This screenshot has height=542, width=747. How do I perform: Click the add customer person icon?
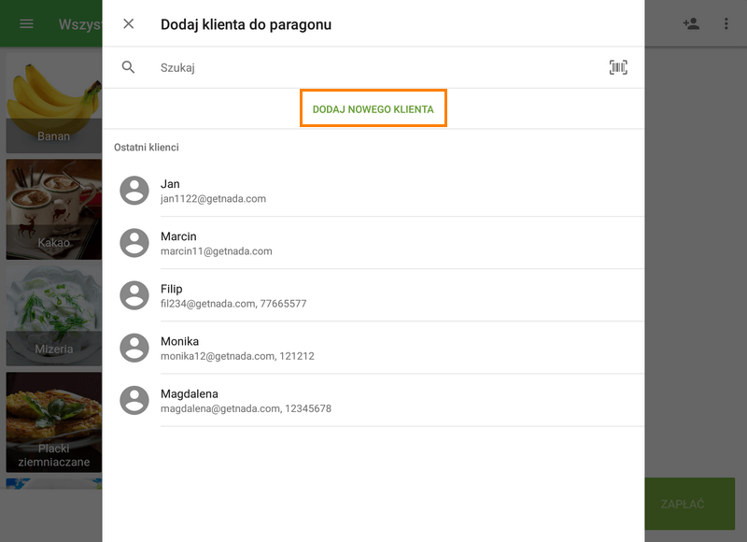coord(691,24)
